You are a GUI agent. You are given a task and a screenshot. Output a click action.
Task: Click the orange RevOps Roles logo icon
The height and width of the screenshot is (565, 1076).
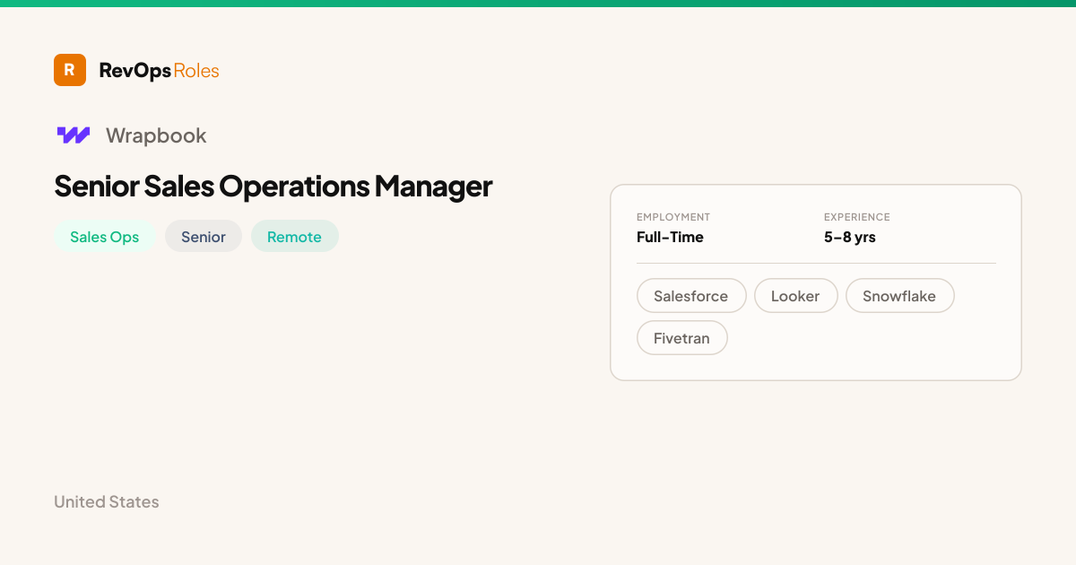[70, 70]
